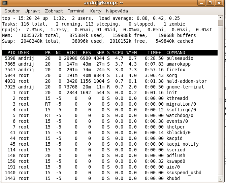Screen dimensions: 226x183
Task: Open the Terminál menu
Action: point(76,11)
